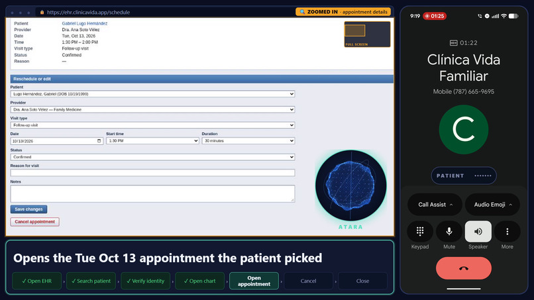The width and height of the screenshot is (534, 300).
Task: Click the Notes text area
Action: pyautogui.click(x=152, y=194)
